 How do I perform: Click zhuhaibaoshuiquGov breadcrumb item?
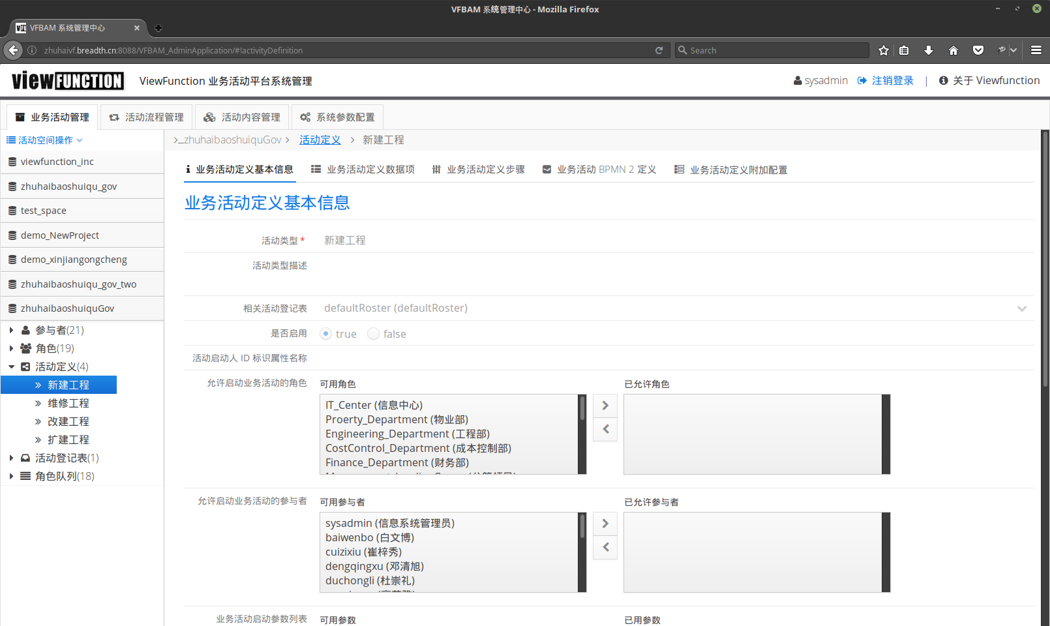pos(233,140)
